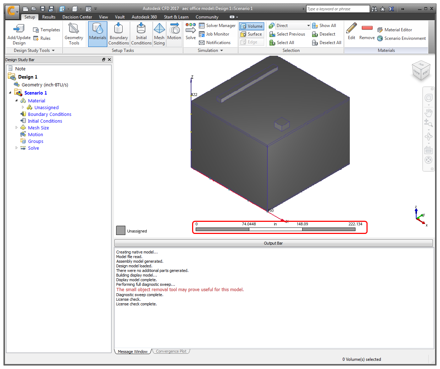Select the Mesh Sizing setup task

coord(159,34)
